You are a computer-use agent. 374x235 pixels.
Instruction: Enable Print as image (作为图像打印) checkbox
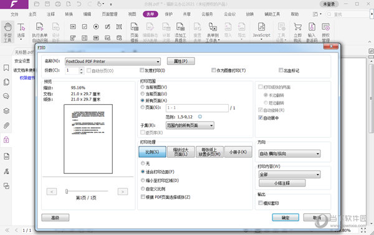[213, 70]
